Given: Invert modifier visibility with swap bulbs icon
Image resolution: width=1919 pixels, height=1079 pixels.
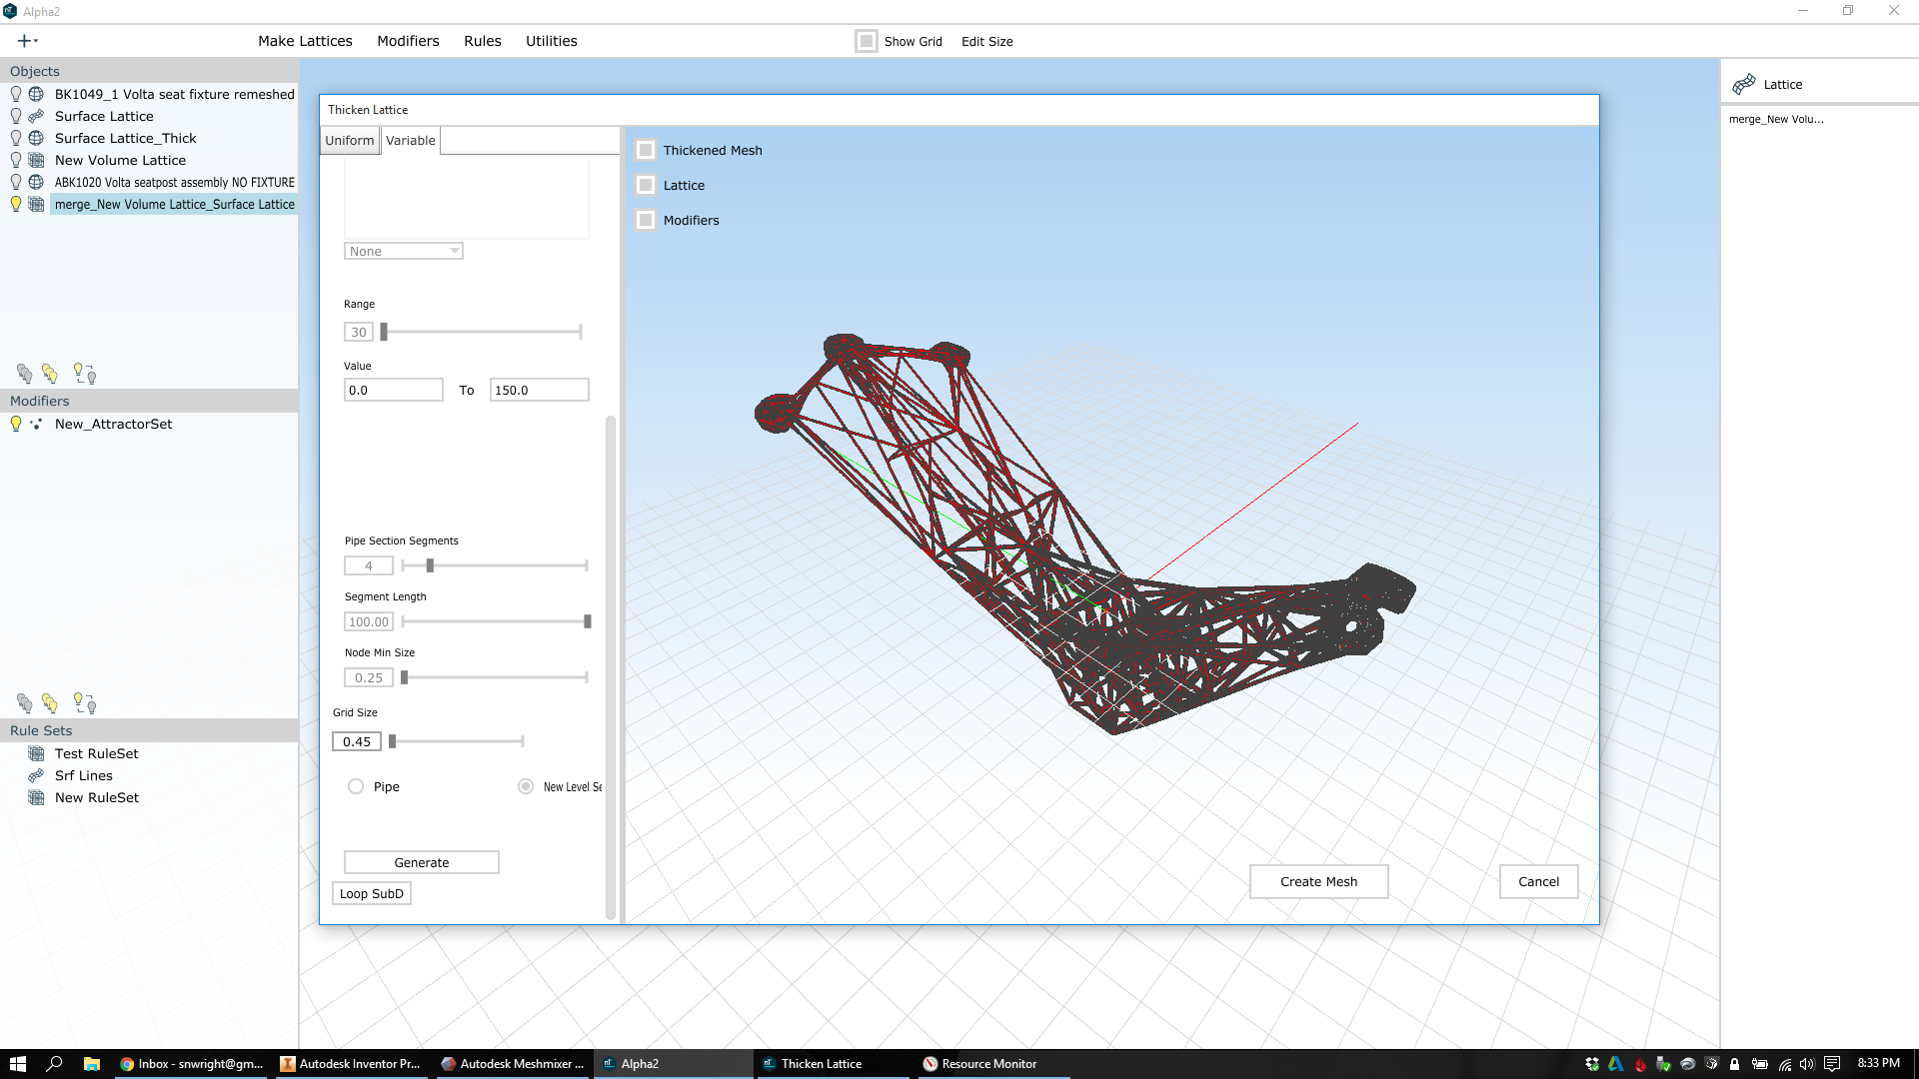Looking at the screenshot, I should pos(85,703).
